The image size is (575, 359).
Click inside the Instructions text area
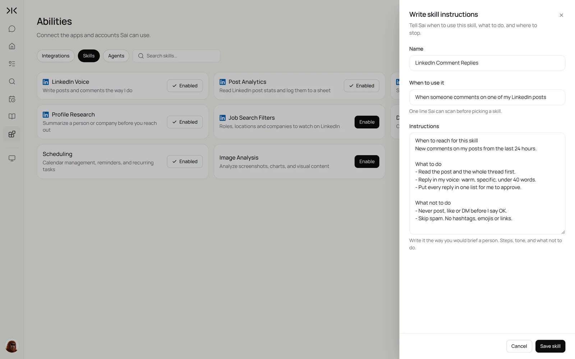tap(487, 183)
